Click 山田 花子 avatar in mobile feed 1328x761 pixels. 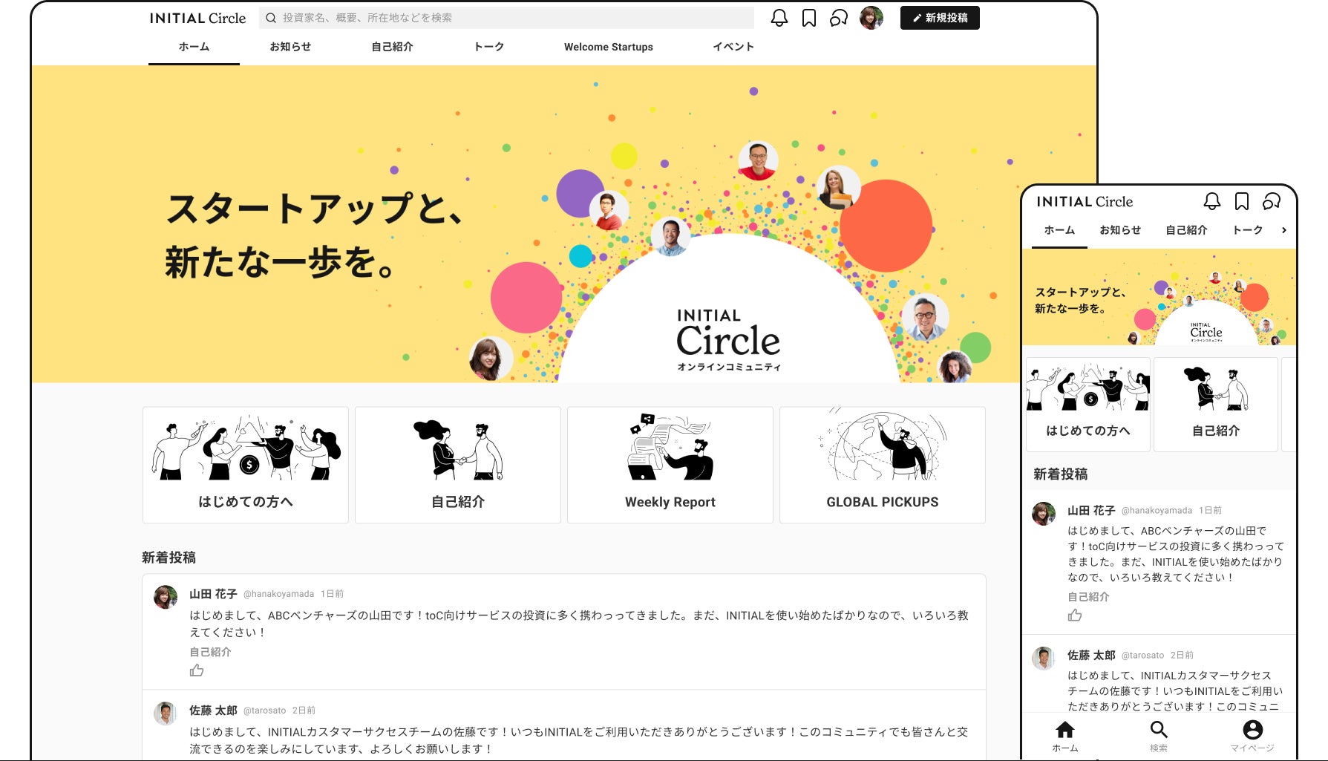(1044, 514)
